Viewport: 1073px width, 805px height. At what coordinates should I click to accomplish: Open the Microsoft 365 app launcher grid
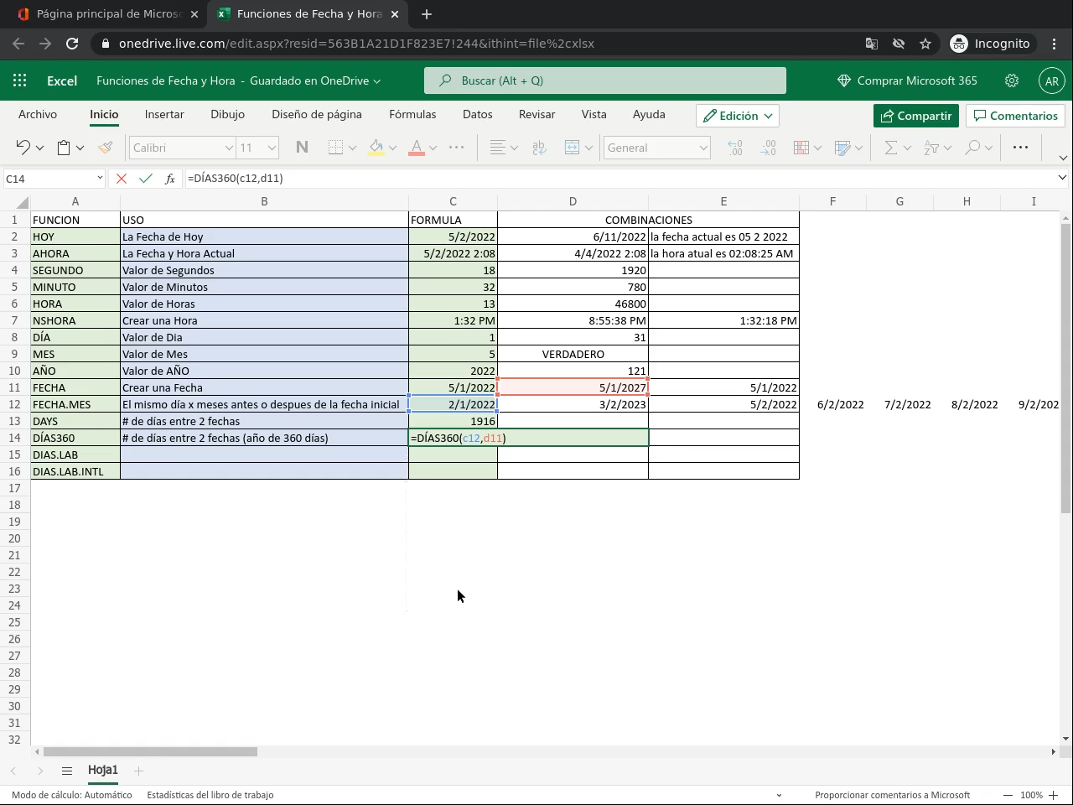point(20,80)
